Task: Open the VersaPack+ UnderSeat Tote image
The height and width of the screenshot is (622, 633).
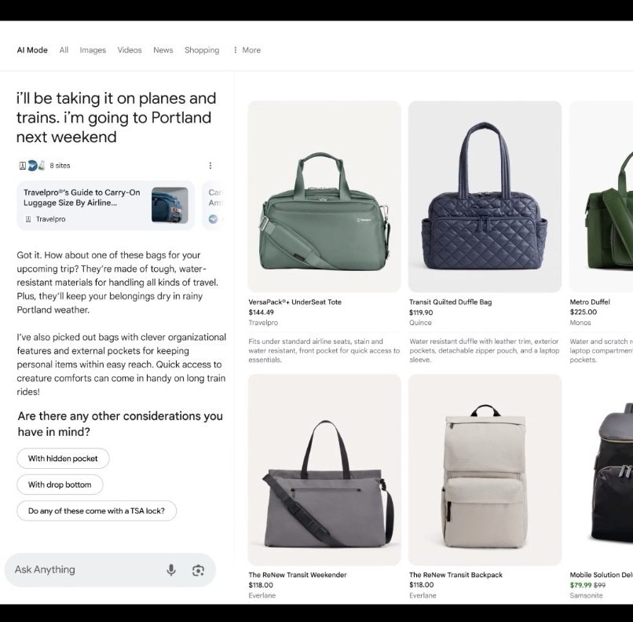Action: click(x=324, y=196)
